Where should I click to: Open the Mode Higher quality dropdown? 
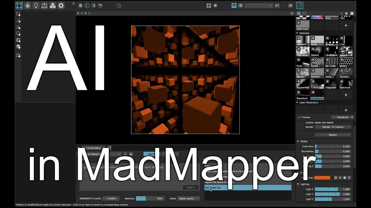(x=189, y=198)
